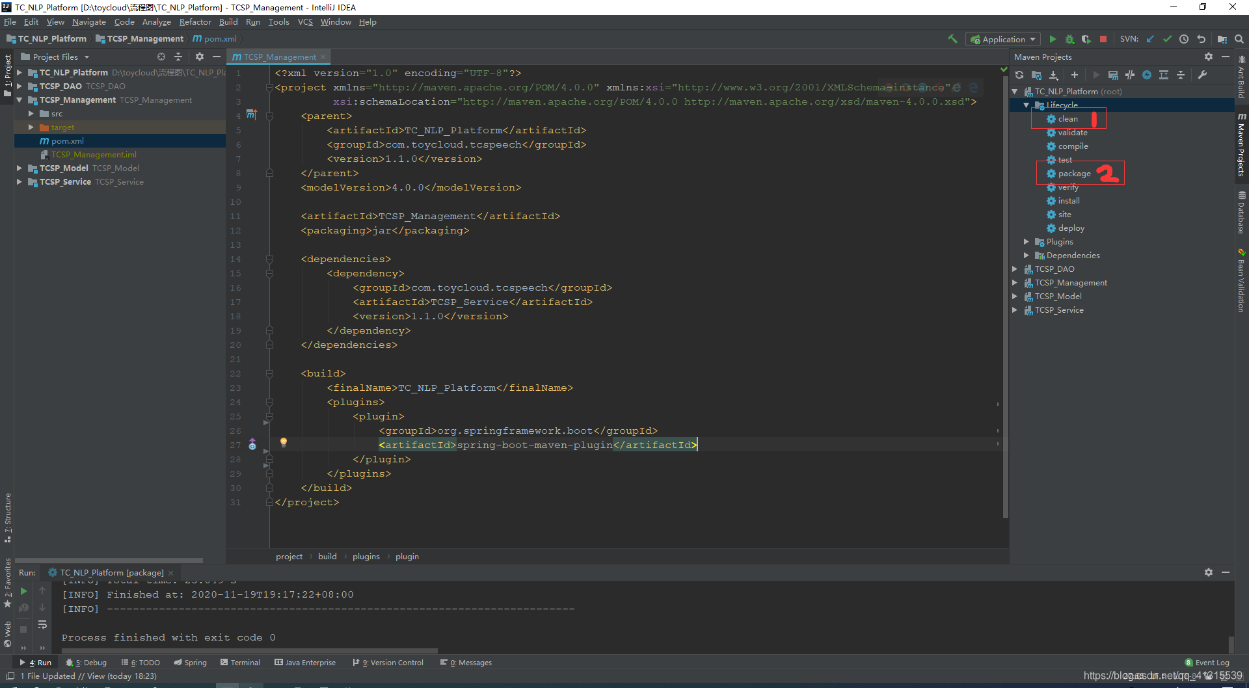Open Project Structure dialog icon

(x=1222, y=39)
